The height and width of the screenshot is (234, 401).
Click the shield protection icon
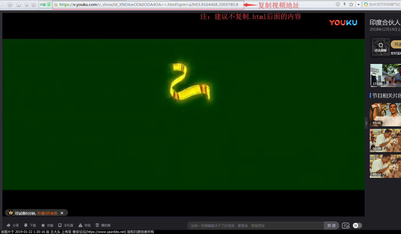point(338,4)
